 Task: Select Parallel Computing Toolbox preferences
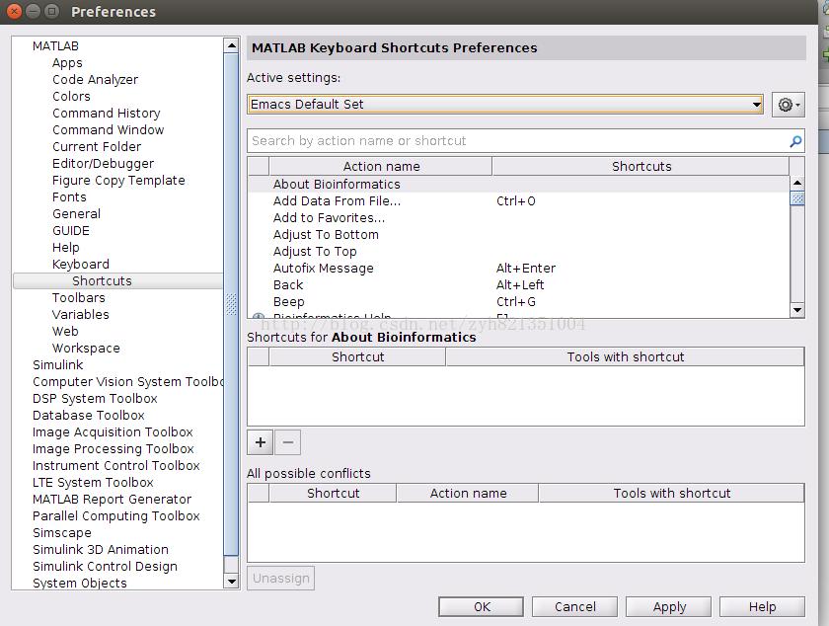(x=115, y=516)
